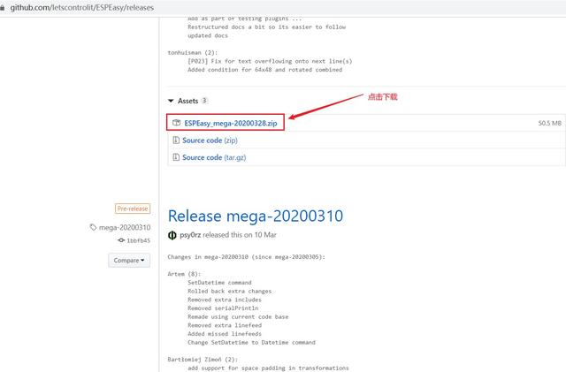
Task: Click the Assets count badge 3
Action: [204, 101]
